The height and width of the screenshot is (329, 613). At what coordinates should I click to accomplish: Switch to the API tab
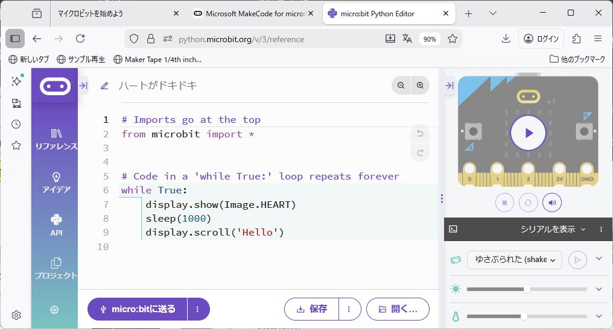56,225
